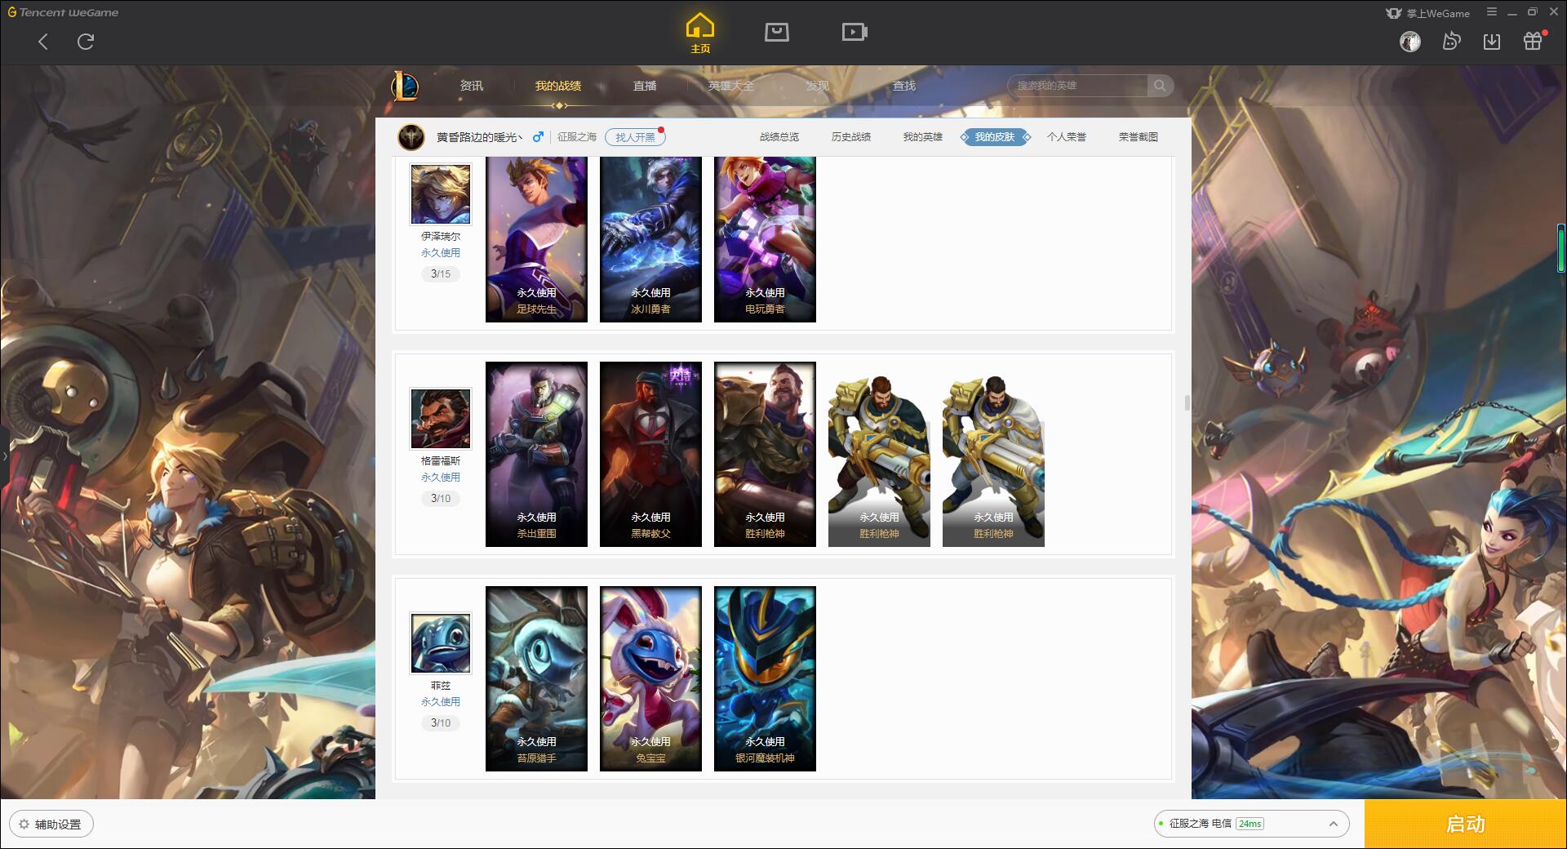Open the 查找 tab

coord(904,86)
